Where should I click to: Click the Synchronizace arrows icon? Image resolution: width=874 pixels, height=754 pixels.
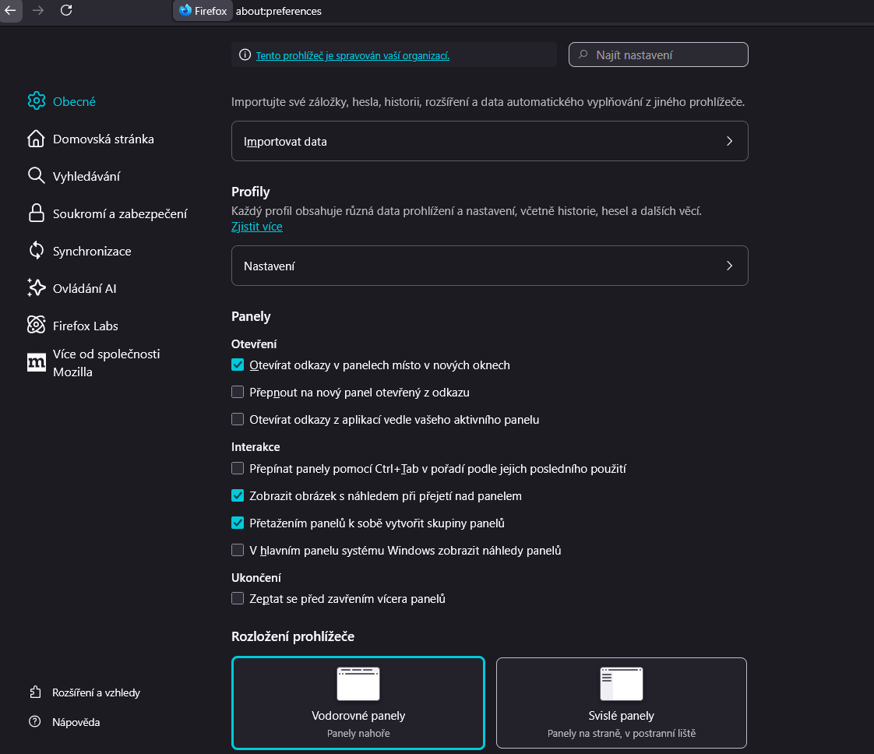click(x=37, y=250)
